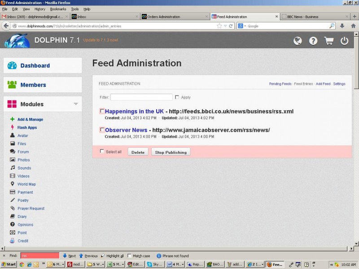
Task: Open the Add Feed link
Action: click(323, 84)
